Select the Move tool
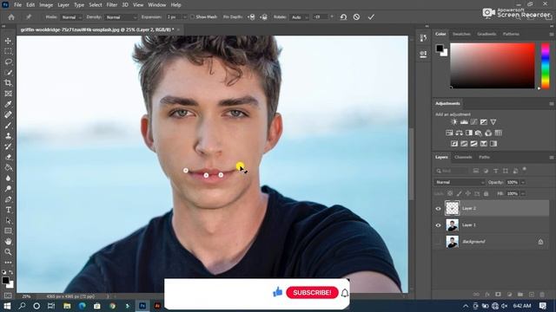Screen dimensions: 556x312 coord(8,41)
